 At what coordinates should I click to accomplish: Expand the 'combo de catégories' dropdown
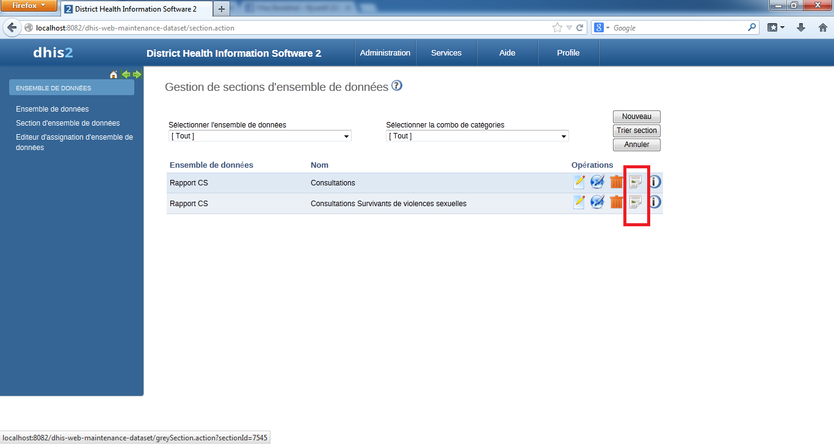tap(477, 136)
